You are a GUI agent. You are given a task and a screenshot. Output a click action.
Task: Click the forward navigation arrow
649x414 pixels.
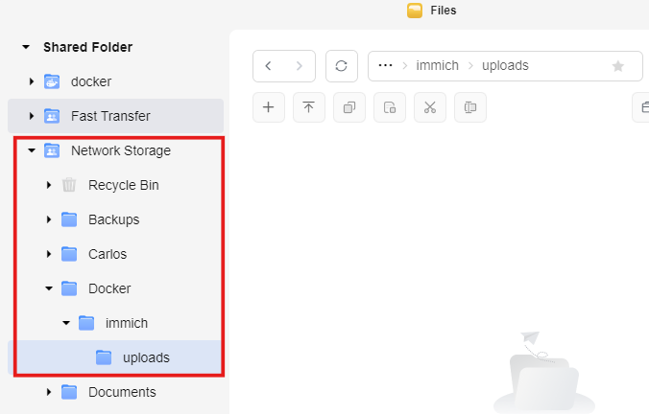300,66
